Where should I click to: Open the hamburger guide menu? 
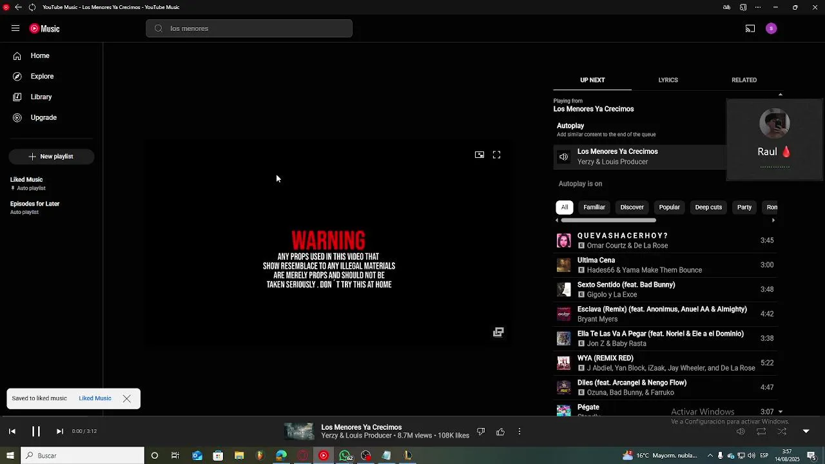point(15,28)
